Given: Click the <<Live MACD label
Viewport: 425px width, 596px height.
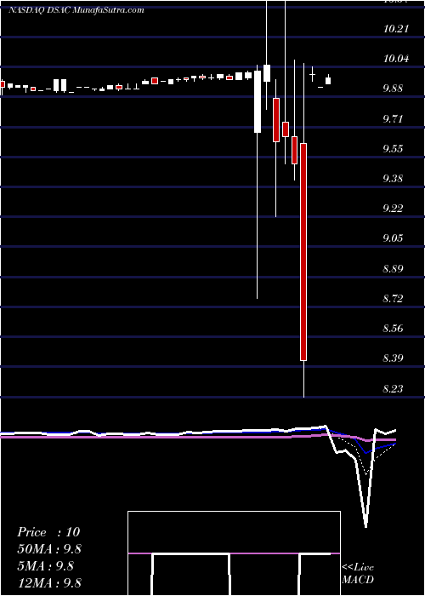Looking at the screenshot, I should [x=358, y=573].
